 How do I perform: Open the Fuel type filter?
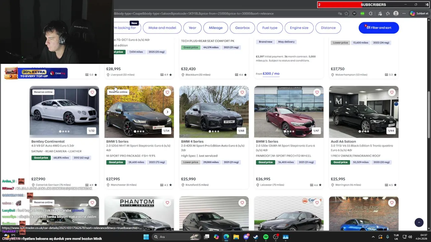point(270,28)
